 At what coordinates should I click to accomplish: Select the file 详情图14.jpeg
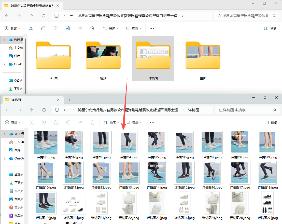pos(157,175)
